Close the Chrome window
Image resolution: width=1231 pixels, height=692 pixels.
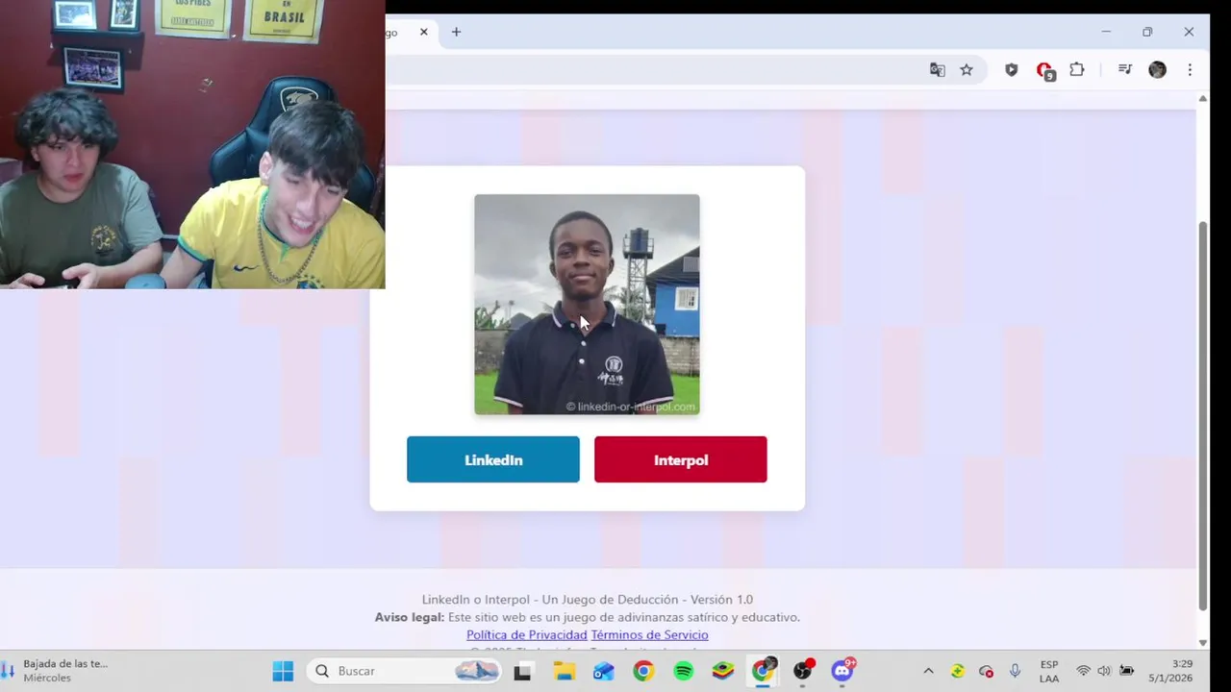(1189, 32)
